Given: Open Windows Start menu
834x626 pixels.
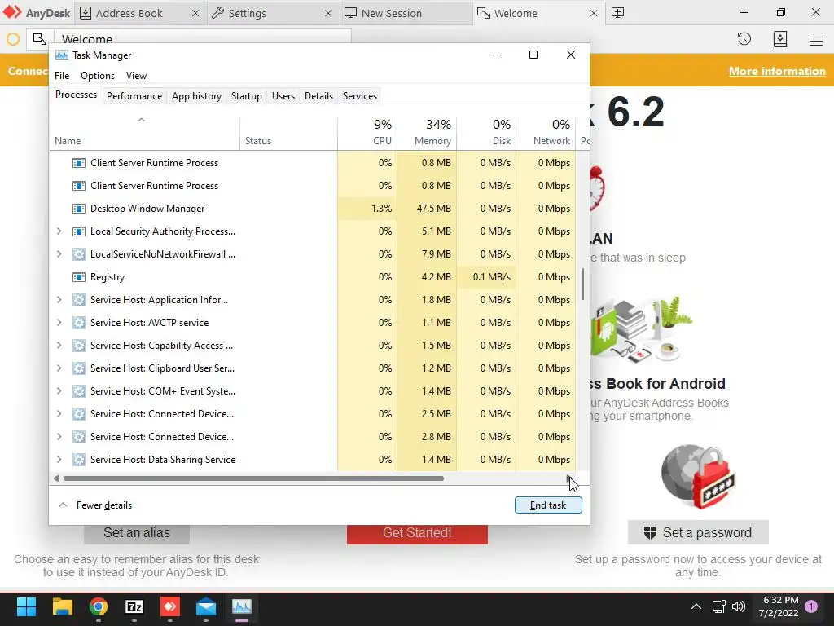Looking at the screenshot, I should tap(26, 606).
